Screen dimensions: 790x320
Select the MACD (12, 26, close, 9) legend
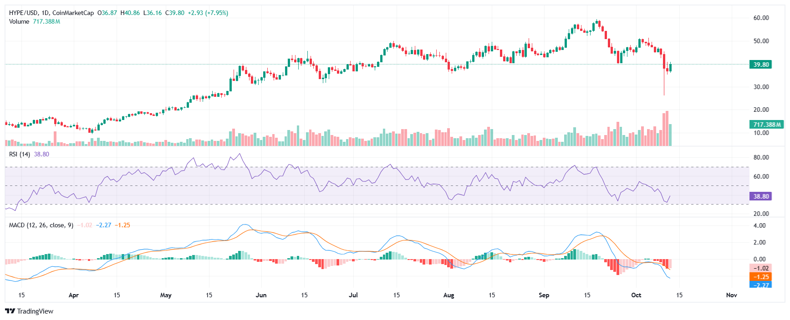41,225
